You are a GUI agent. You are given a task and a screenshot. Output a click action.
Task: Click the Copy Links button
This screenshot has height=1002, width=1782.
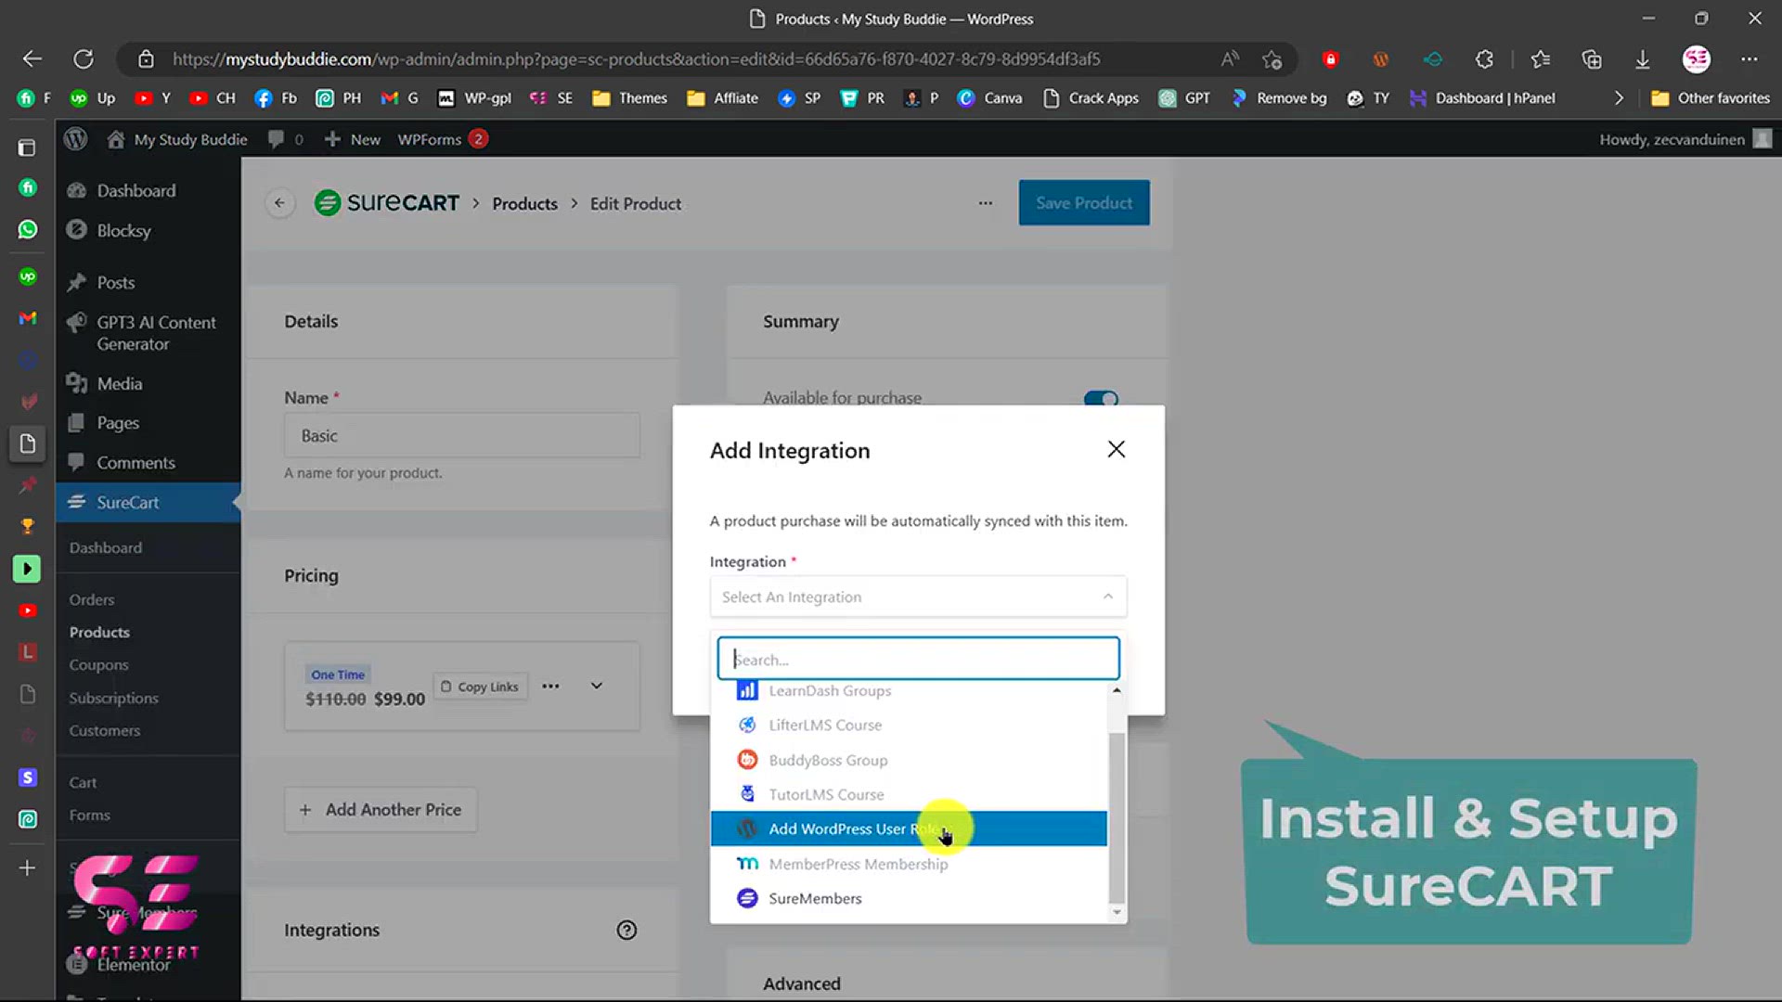(x=480, y=687)
